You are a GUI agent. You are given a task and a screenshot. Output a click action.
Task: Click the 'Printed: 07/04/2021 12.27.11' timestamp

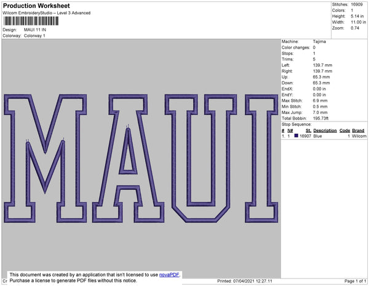(x=245, y=281)
